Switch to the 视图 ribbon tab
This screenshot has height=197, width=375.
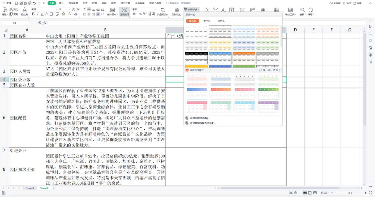114,3
